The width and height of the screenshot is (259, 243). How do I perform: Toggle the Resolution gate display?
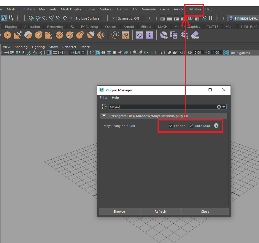click(x=61, y=53)
